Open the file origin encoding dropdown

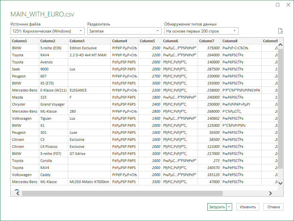[x=47, y=31]
